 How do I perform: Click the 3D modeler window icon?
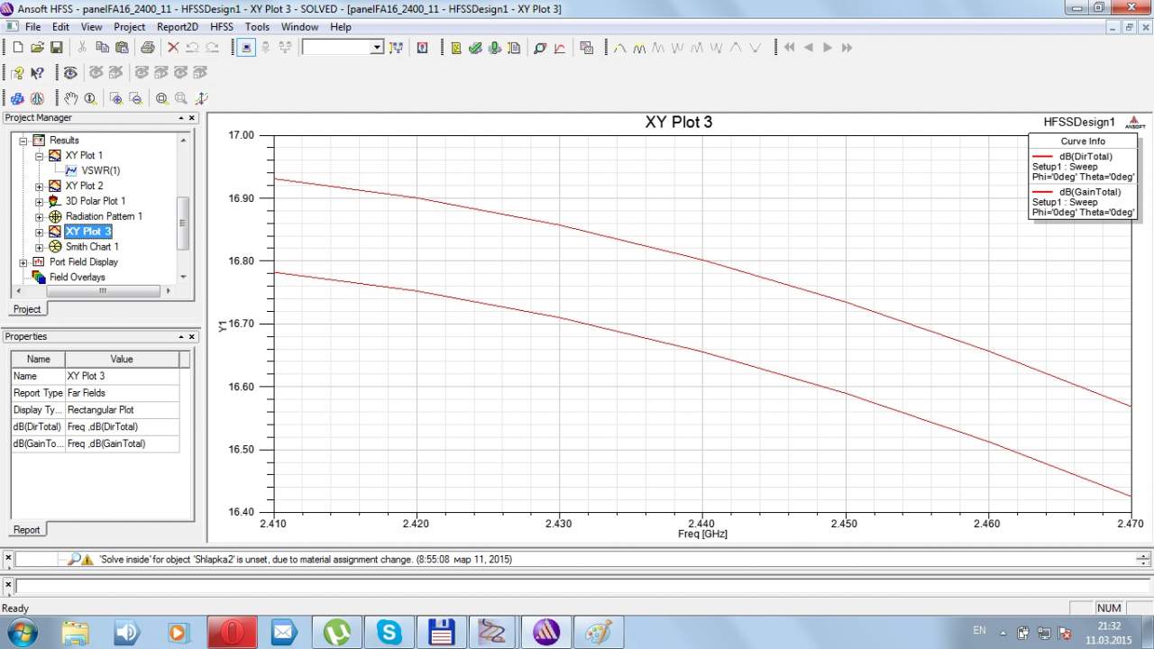pyautogui.click(x=17, y=98)
